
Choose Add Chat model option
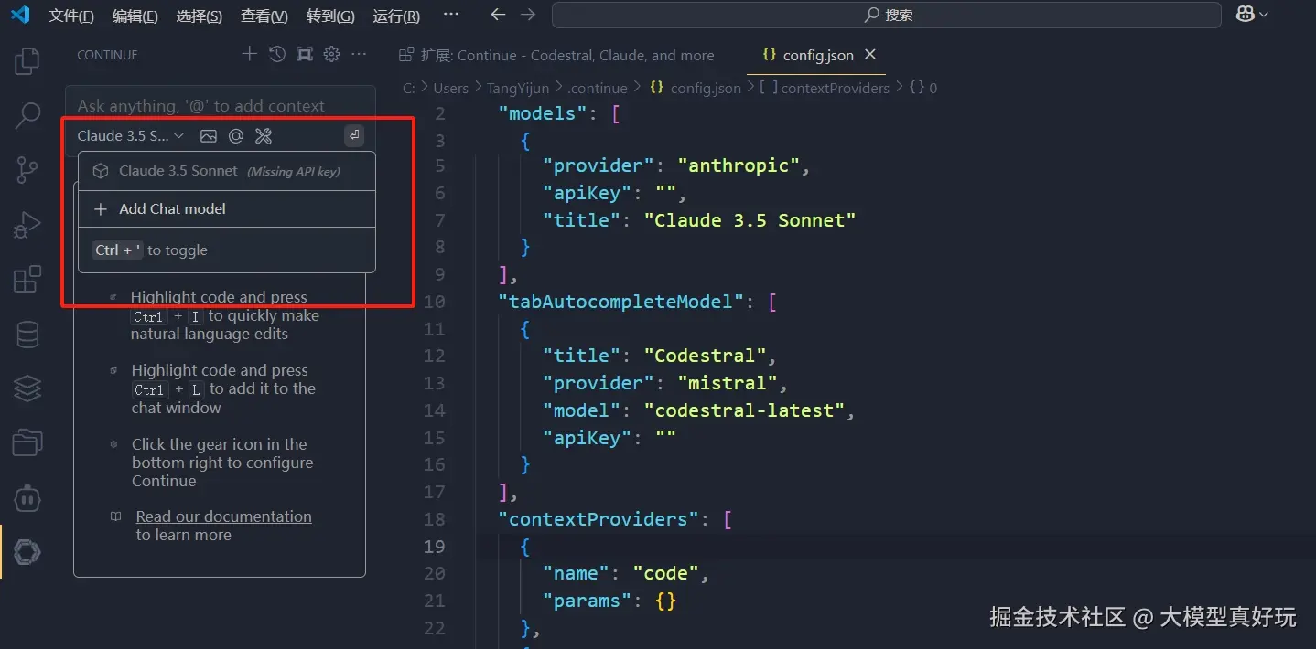coord(227,209)
